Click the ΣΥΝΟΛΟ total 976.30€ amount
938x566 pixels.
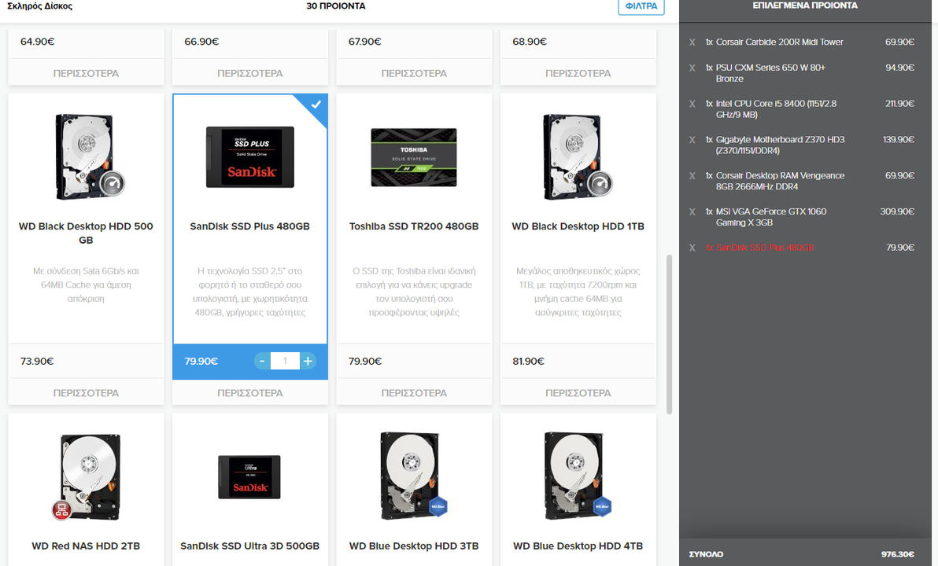tap(897, 554)
